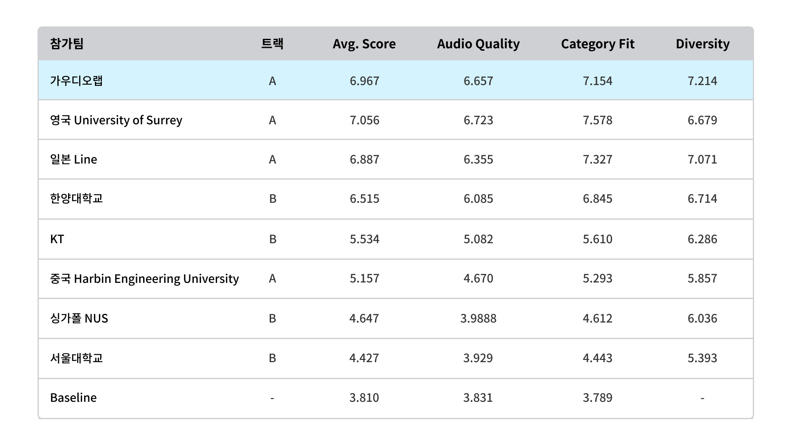Click the KT team name

[57, 239]
